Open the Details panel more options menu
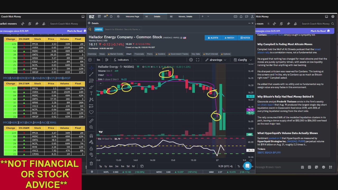This screenshot has width=338, height=190. pyautogui.click(x=249, y=23)
